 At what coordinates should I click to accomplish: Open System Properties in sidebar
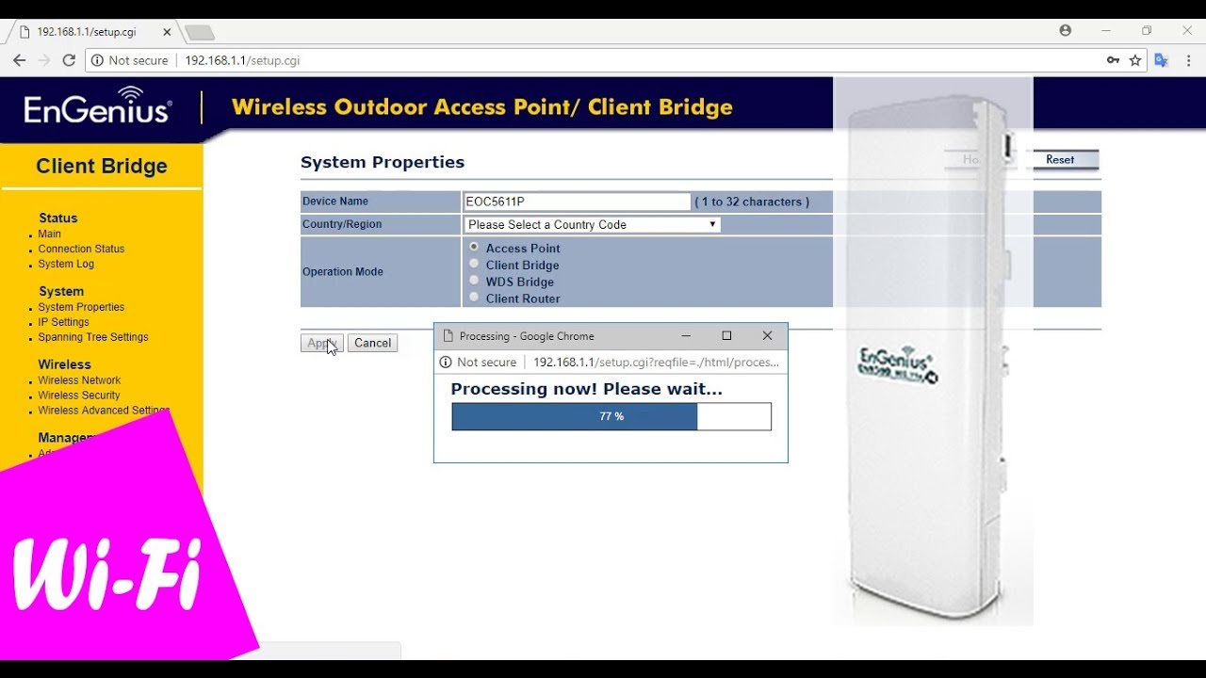(81, 307)
